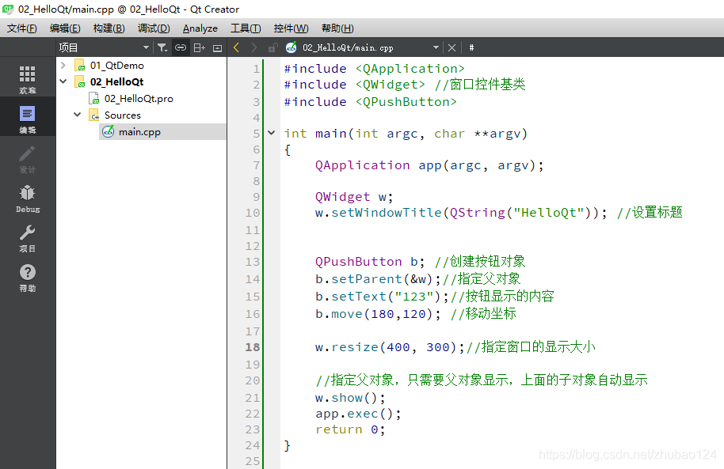Click the b.setParent(&w) line
The height and width of the screenshot is (469, 724).
point(418,279)
